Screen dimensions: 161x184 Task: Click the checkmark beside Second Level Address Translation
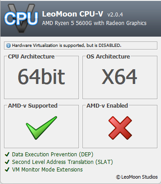pyautogui.click(x=7, y=162)
